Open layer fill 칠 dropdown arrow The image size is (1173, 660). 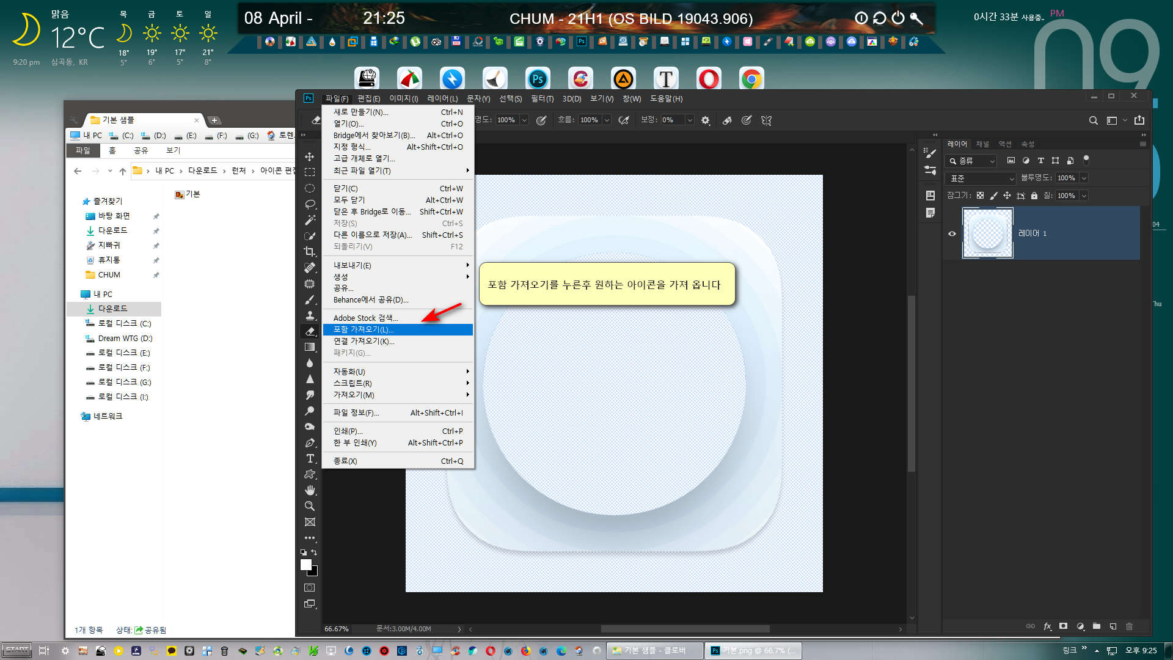[1084, 196]
